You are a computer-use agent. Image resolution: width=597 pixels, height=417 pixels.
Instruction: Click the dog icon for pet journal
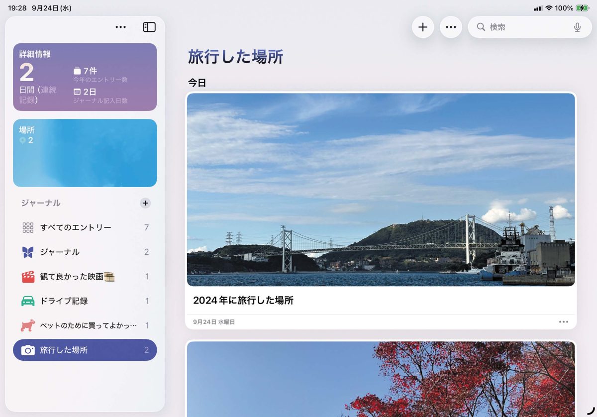point(28,325)
